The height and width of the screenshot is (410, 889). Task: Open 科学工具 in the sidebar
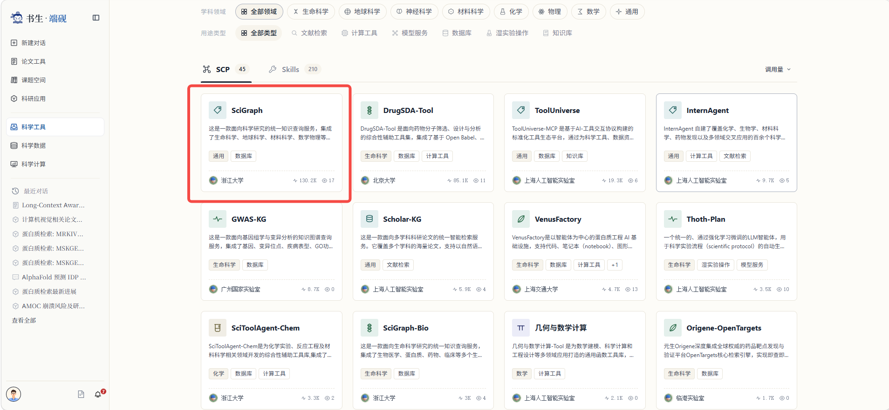click(x=55, y=127)
